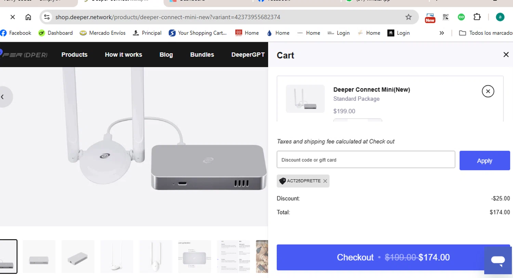Open the How it works menu item
Viewport: 513px width, 278px height.
123,55
